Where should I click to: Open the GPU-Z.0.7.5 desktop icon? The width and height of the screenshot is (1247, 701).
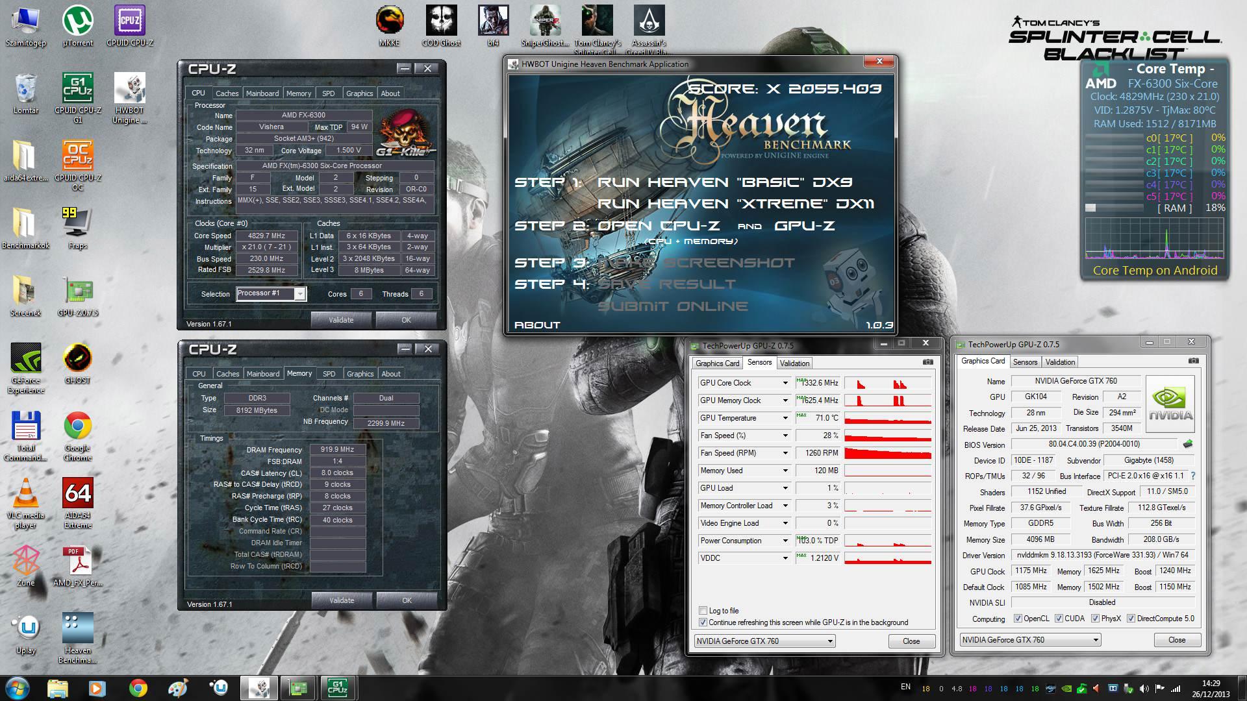click(77, 295)
